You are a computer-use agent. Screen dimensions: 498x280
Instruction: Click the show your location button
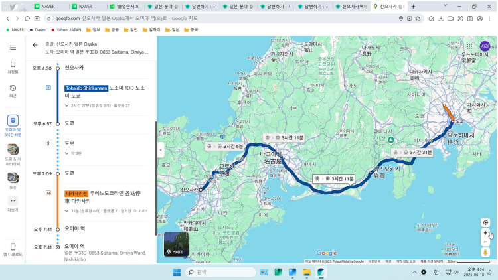coord(485,222)
